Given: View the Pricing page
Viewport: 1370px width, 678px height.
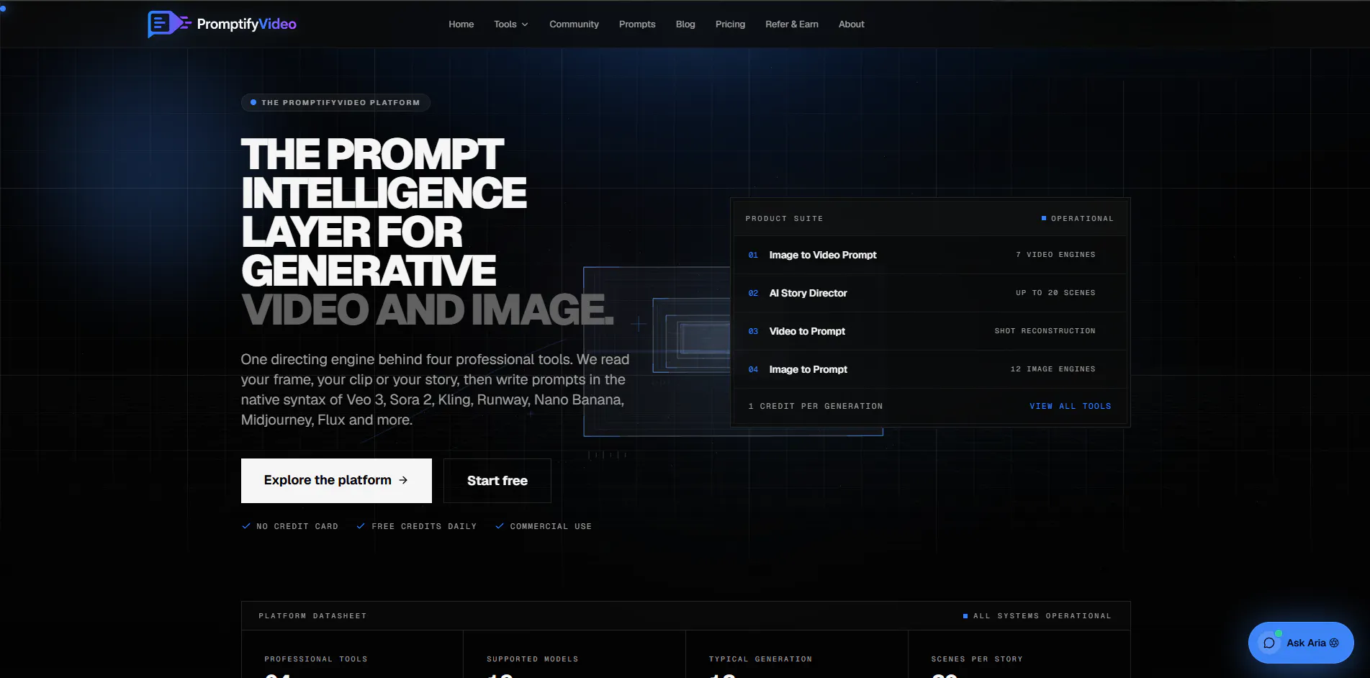Looking at the screenshot, I should [x=730, y=24].
